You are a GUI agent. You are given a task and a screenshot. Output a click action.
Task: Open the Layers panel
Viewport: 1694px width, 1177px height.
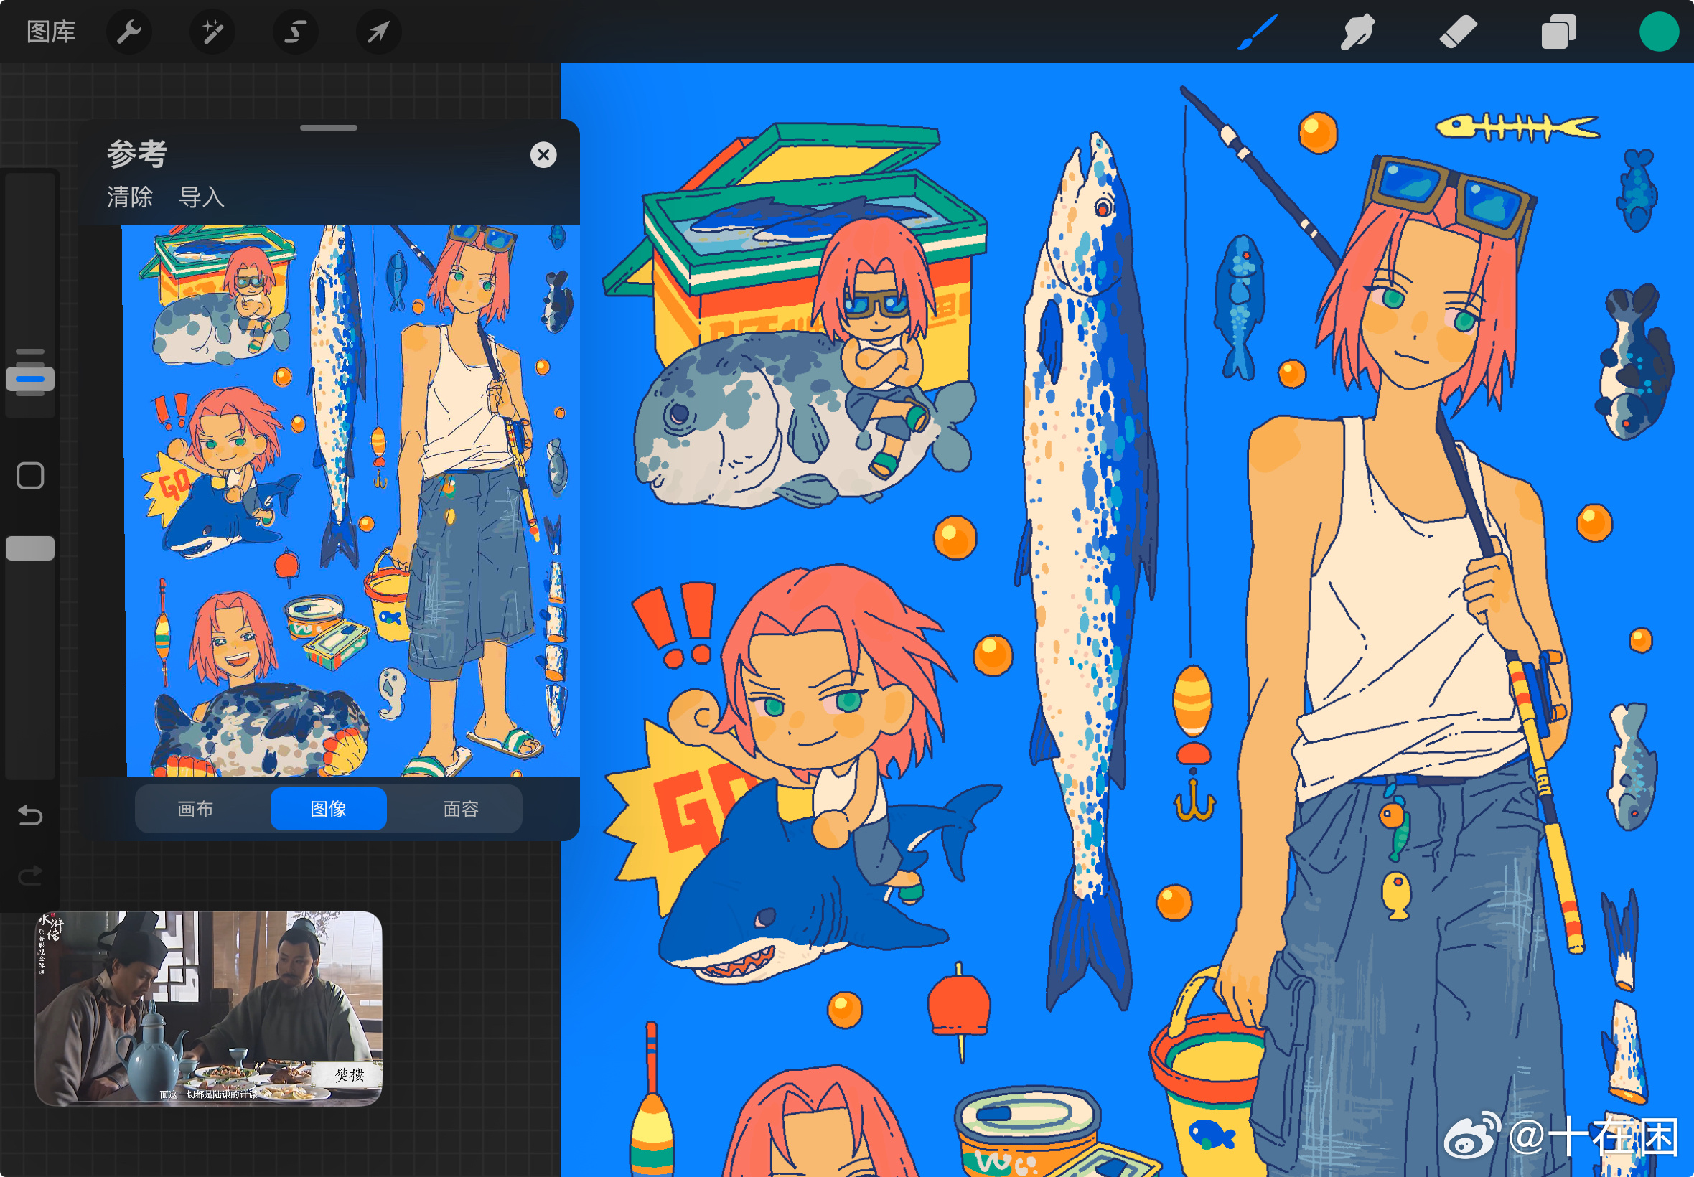coord(1558,32)
